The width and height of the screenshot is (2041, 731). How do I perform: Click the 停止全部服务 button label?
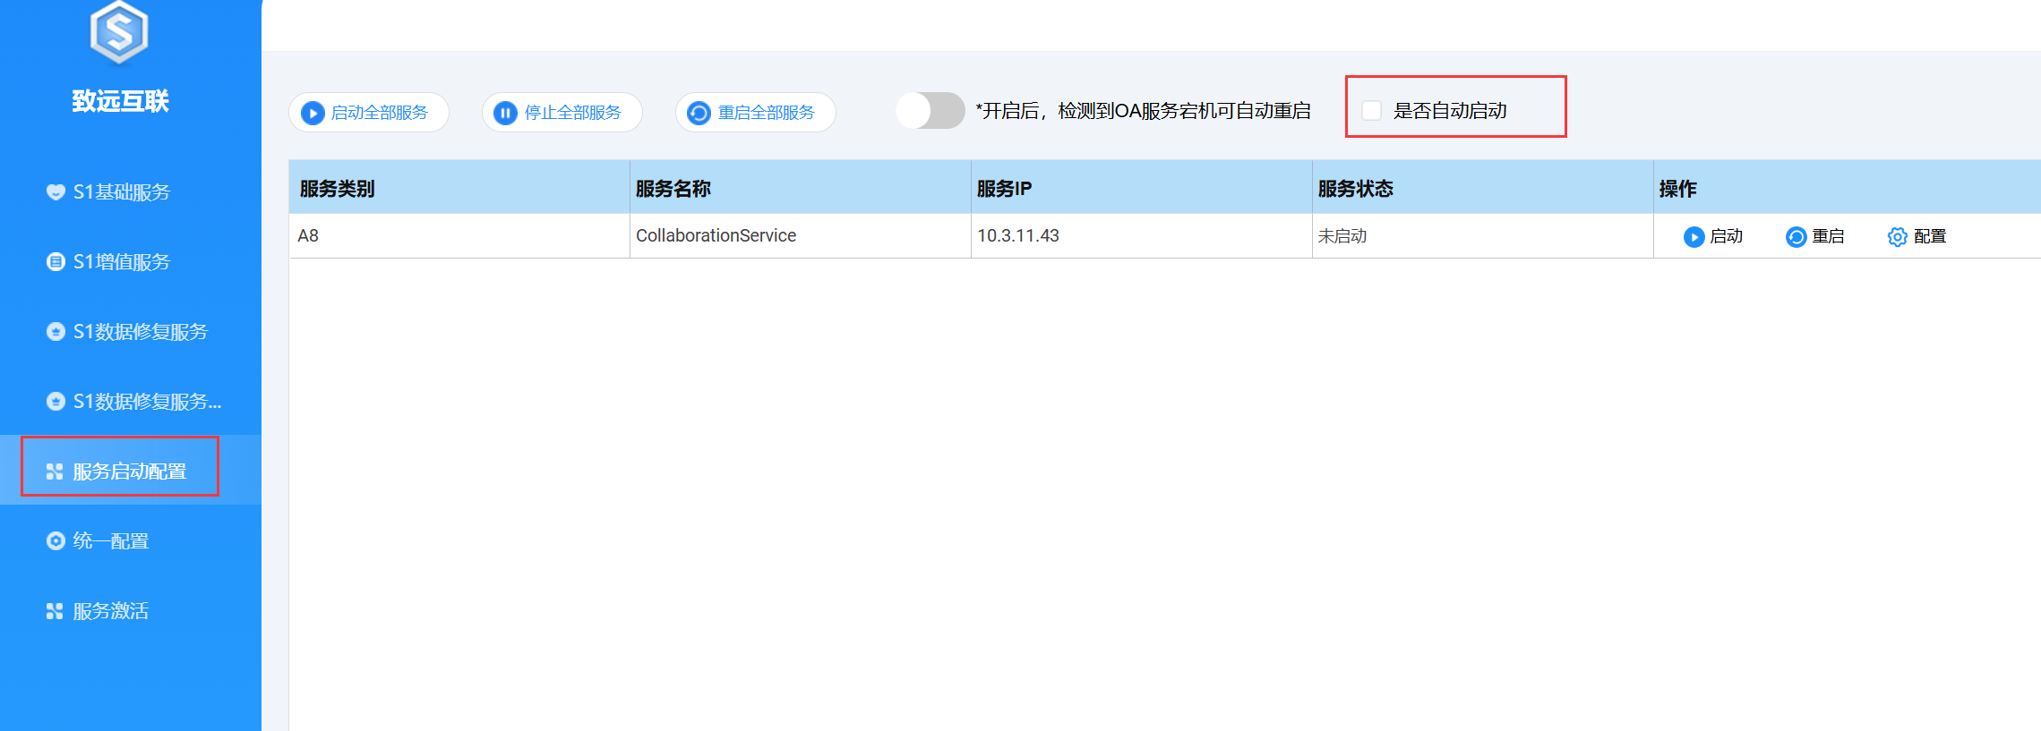[x=573, y=113]
